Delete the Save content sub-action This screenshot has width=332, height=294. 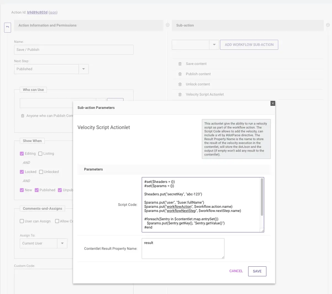pos(180,64)
